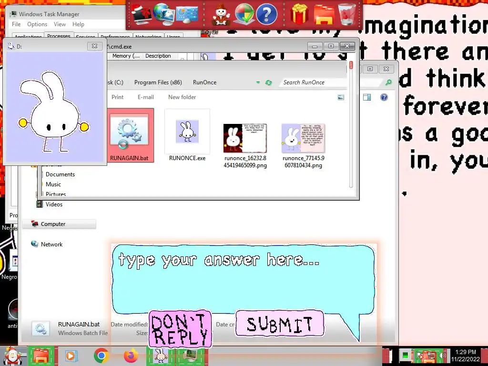The width and height of the screenshot is (488, 366).
Task: Open the Santa-hat Computer icon in the top dock
Action: coord(141,15)
